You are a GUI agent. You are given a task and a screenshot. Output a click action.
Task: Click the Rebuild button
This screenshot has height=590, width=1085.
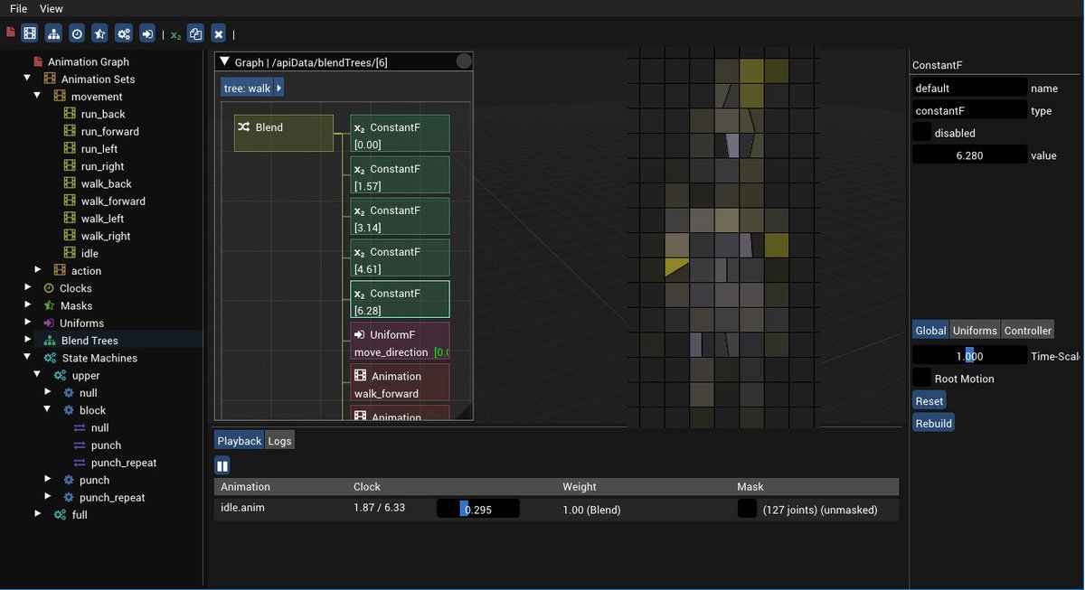tap(933, 423)
